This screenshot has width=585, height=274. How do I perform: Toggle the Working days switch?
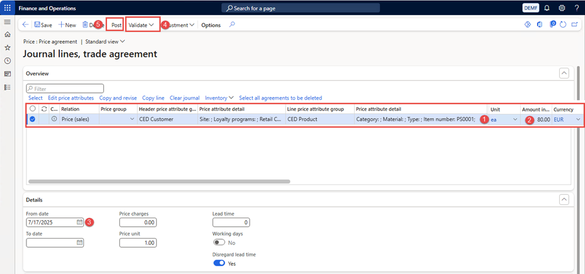tap(219, 242)
